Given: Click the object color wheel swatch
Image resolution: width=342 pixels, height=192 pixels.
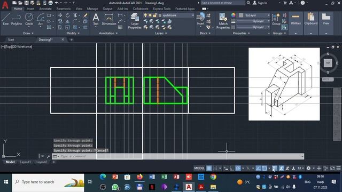Looking at the screenshot, I should (x=233, y=15).
